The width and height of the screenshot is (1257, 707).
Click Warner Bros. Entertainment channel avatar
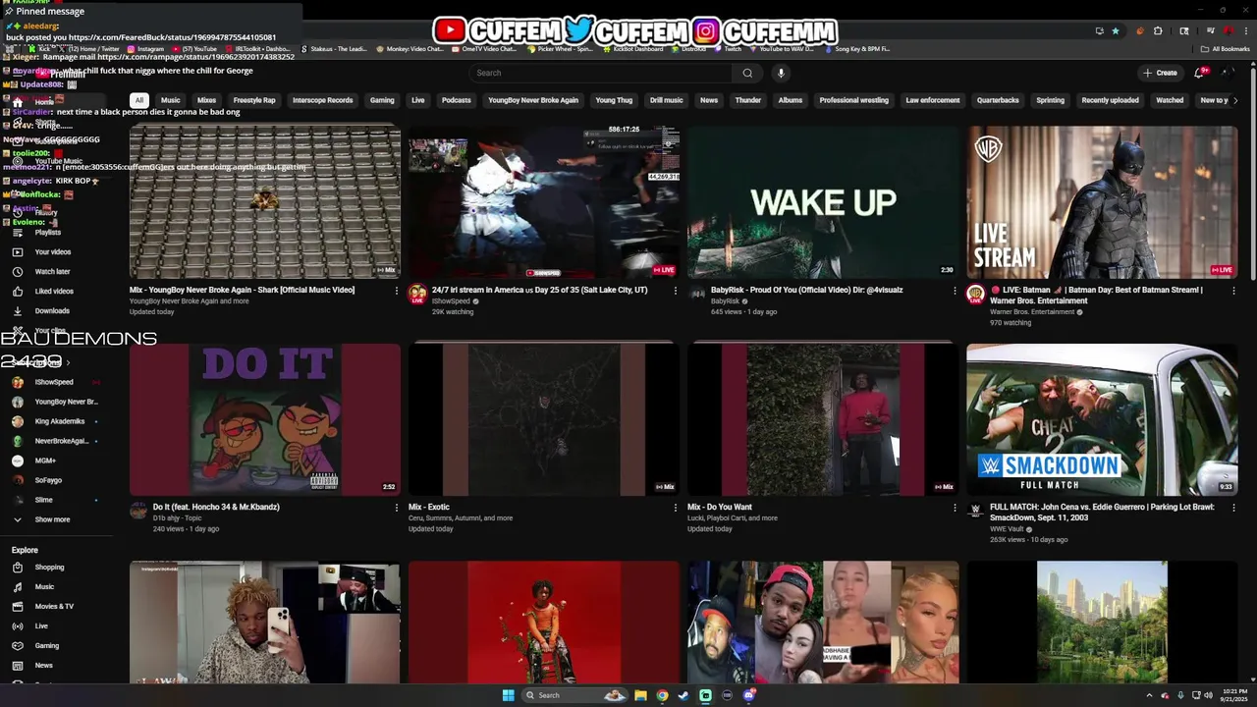(x=975, y=294)
